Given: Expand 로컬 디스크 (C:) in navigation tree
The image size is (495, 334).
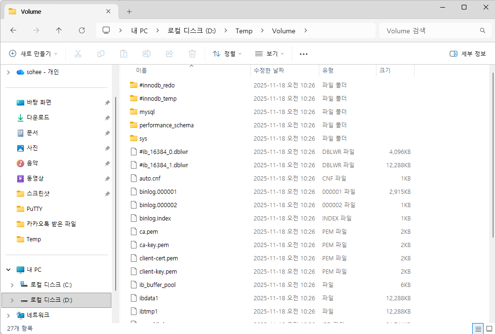Looking at the screenshot, I should [12, 285].
